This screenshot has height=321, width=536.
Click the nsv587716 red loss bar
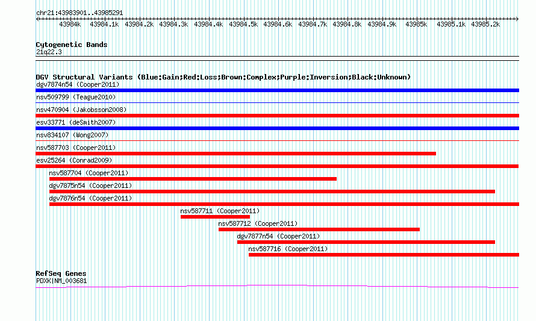pyautogui.click(x=384, y=255)
